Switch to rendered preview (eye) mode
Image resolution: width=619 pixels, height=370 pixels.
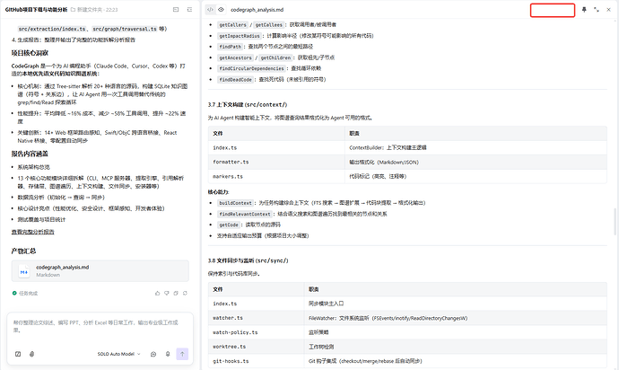221,10
